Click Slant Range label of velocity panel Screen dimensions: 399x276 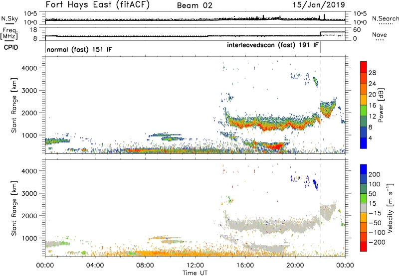[14, 208]
